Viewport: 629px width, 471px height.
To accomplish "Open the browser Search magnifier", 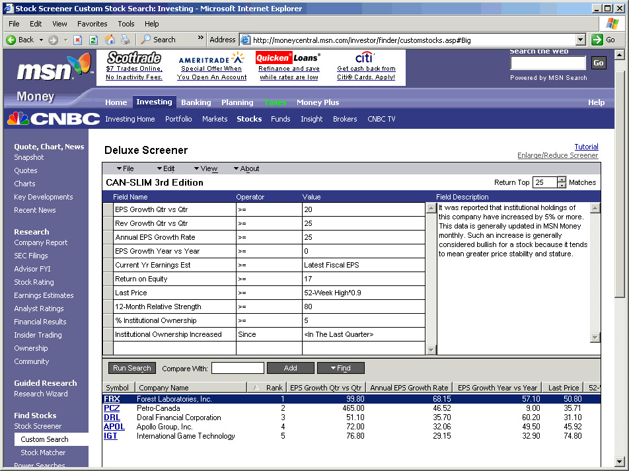I will point(146,40).
